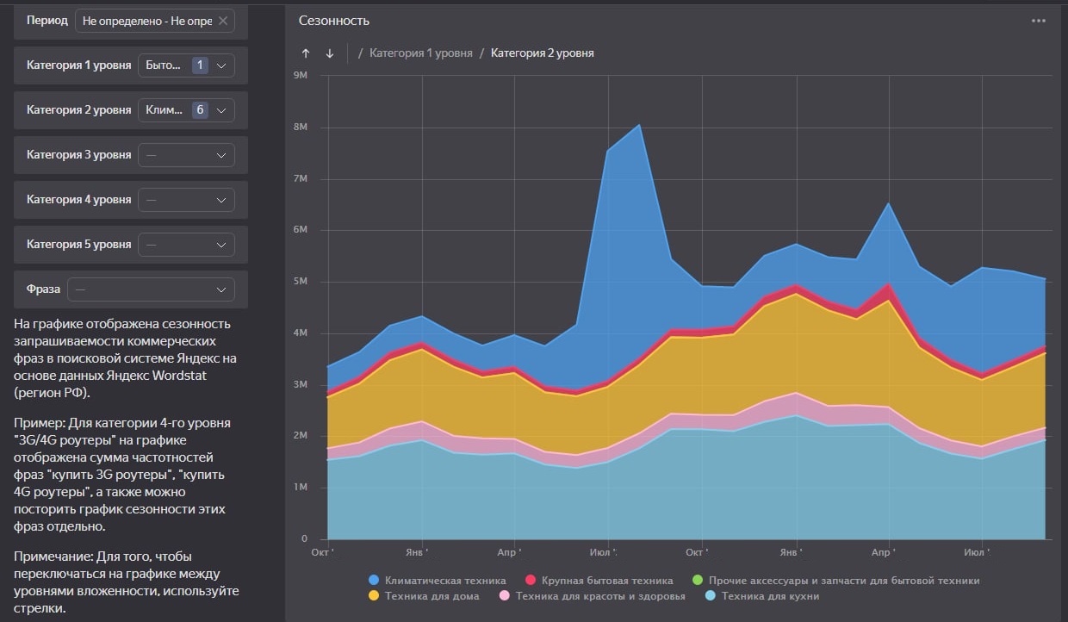The width and height of the screenshot is (1068, 622).
Task: Select Категория 2 уровня breadcrumb
Action: pyautogui.click(x=543, y=53)
